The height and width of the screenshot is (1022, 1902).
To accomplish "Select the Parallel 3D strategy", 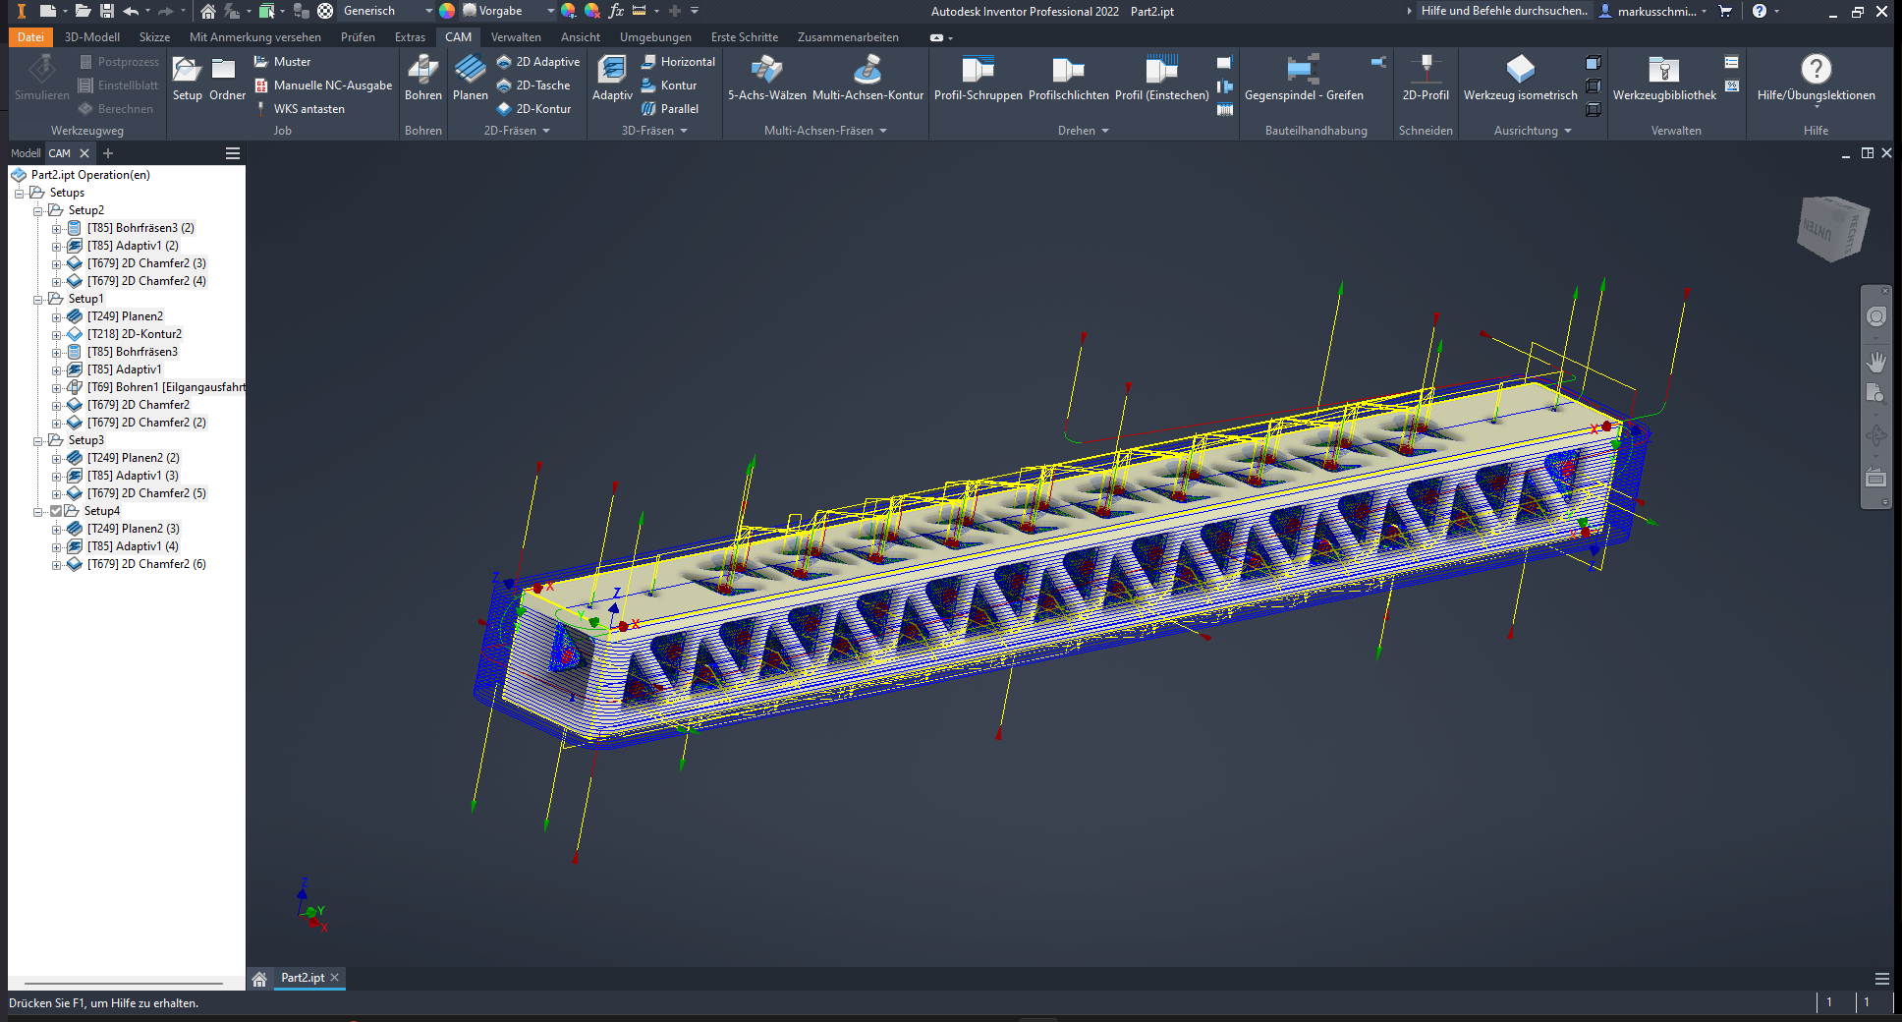I will click(669, 109).
